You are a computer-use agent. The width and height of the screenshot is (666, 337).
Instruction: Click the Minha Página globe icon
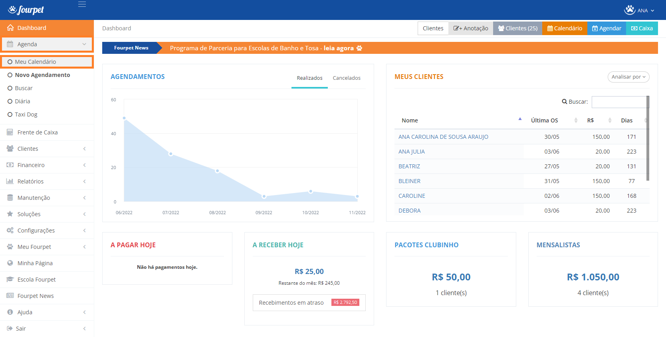10,263
